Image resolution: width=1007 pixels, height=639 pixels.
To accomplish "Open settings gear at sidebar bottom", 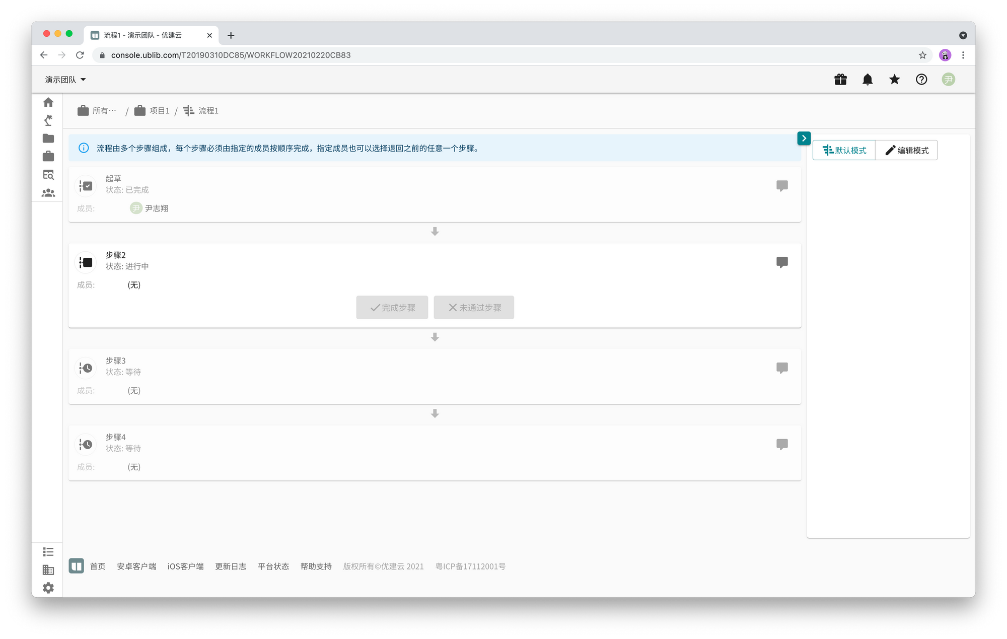I will 48,588.
